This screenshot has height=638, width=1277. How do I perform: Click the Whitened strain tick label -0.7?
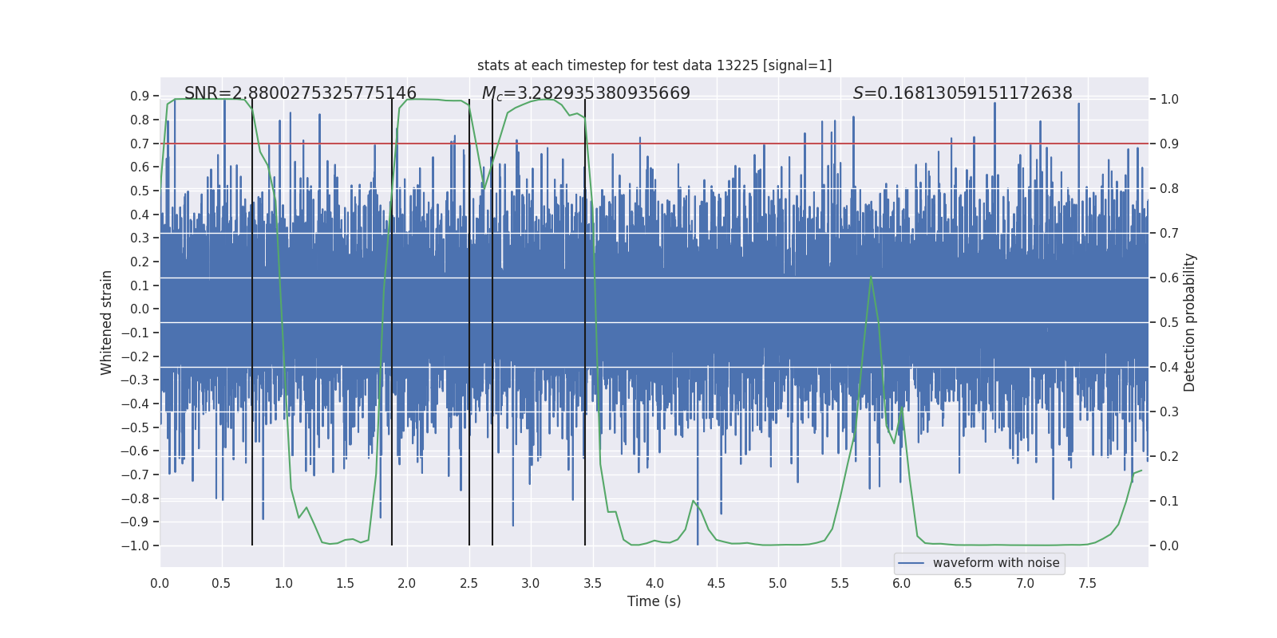135,475
